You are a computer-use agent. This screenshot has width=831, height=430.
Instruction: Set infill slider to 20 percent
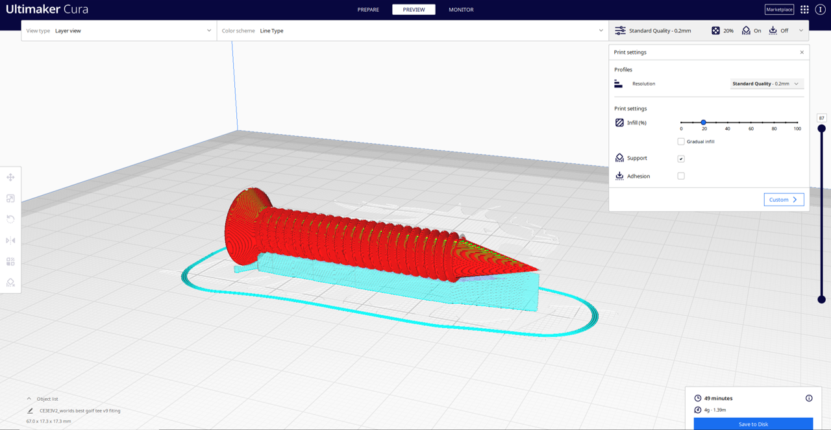pyautogui.click(x=703, y=122)
